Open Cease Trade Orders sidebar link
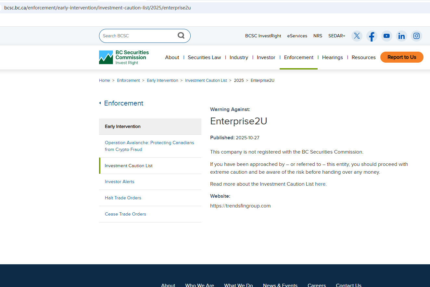Screen dimensions: 430x287 pyautogui.click(x=125, y=214)
